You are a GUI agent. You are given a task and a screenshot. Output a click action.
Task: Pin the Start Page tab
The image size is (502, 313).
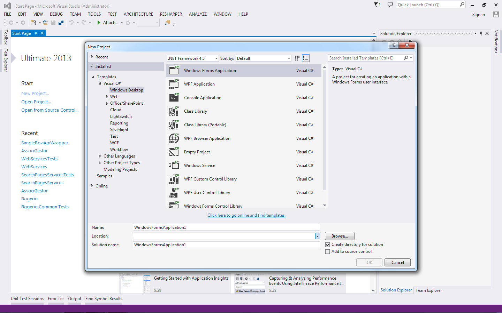(x=36, y=33)
